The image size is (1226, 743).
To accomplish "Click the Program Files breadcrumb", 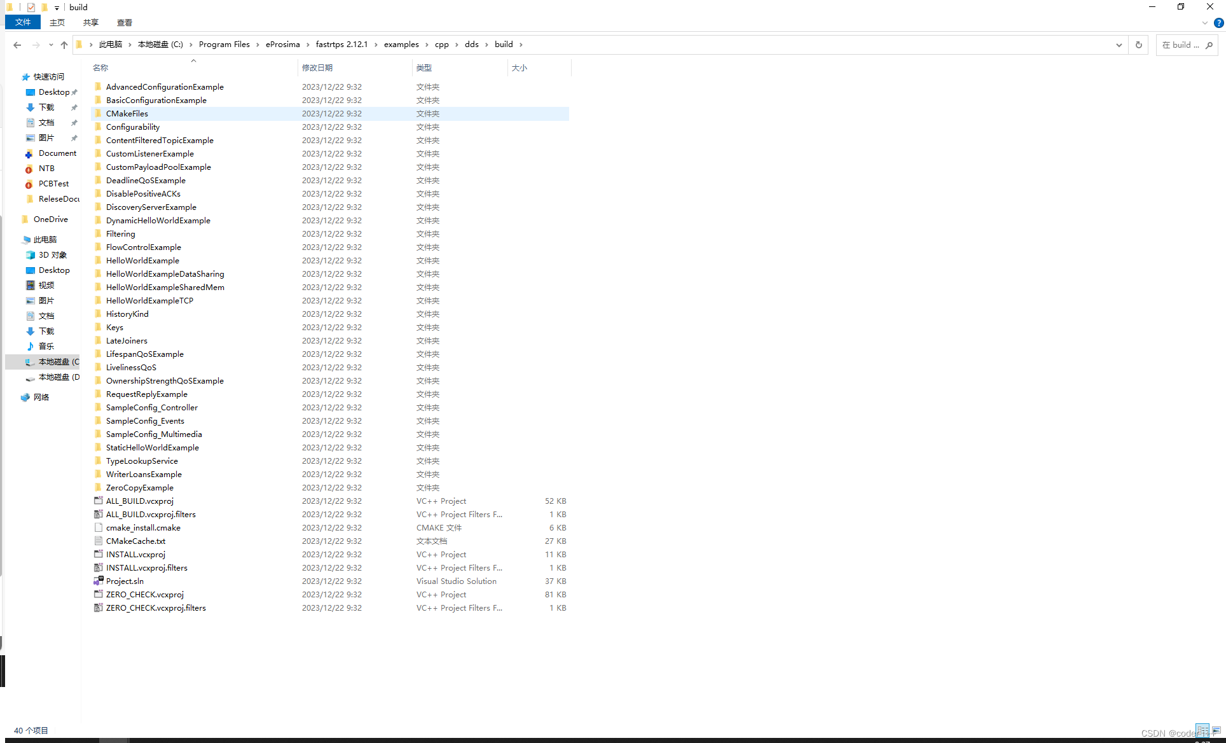I will (224, 45).
